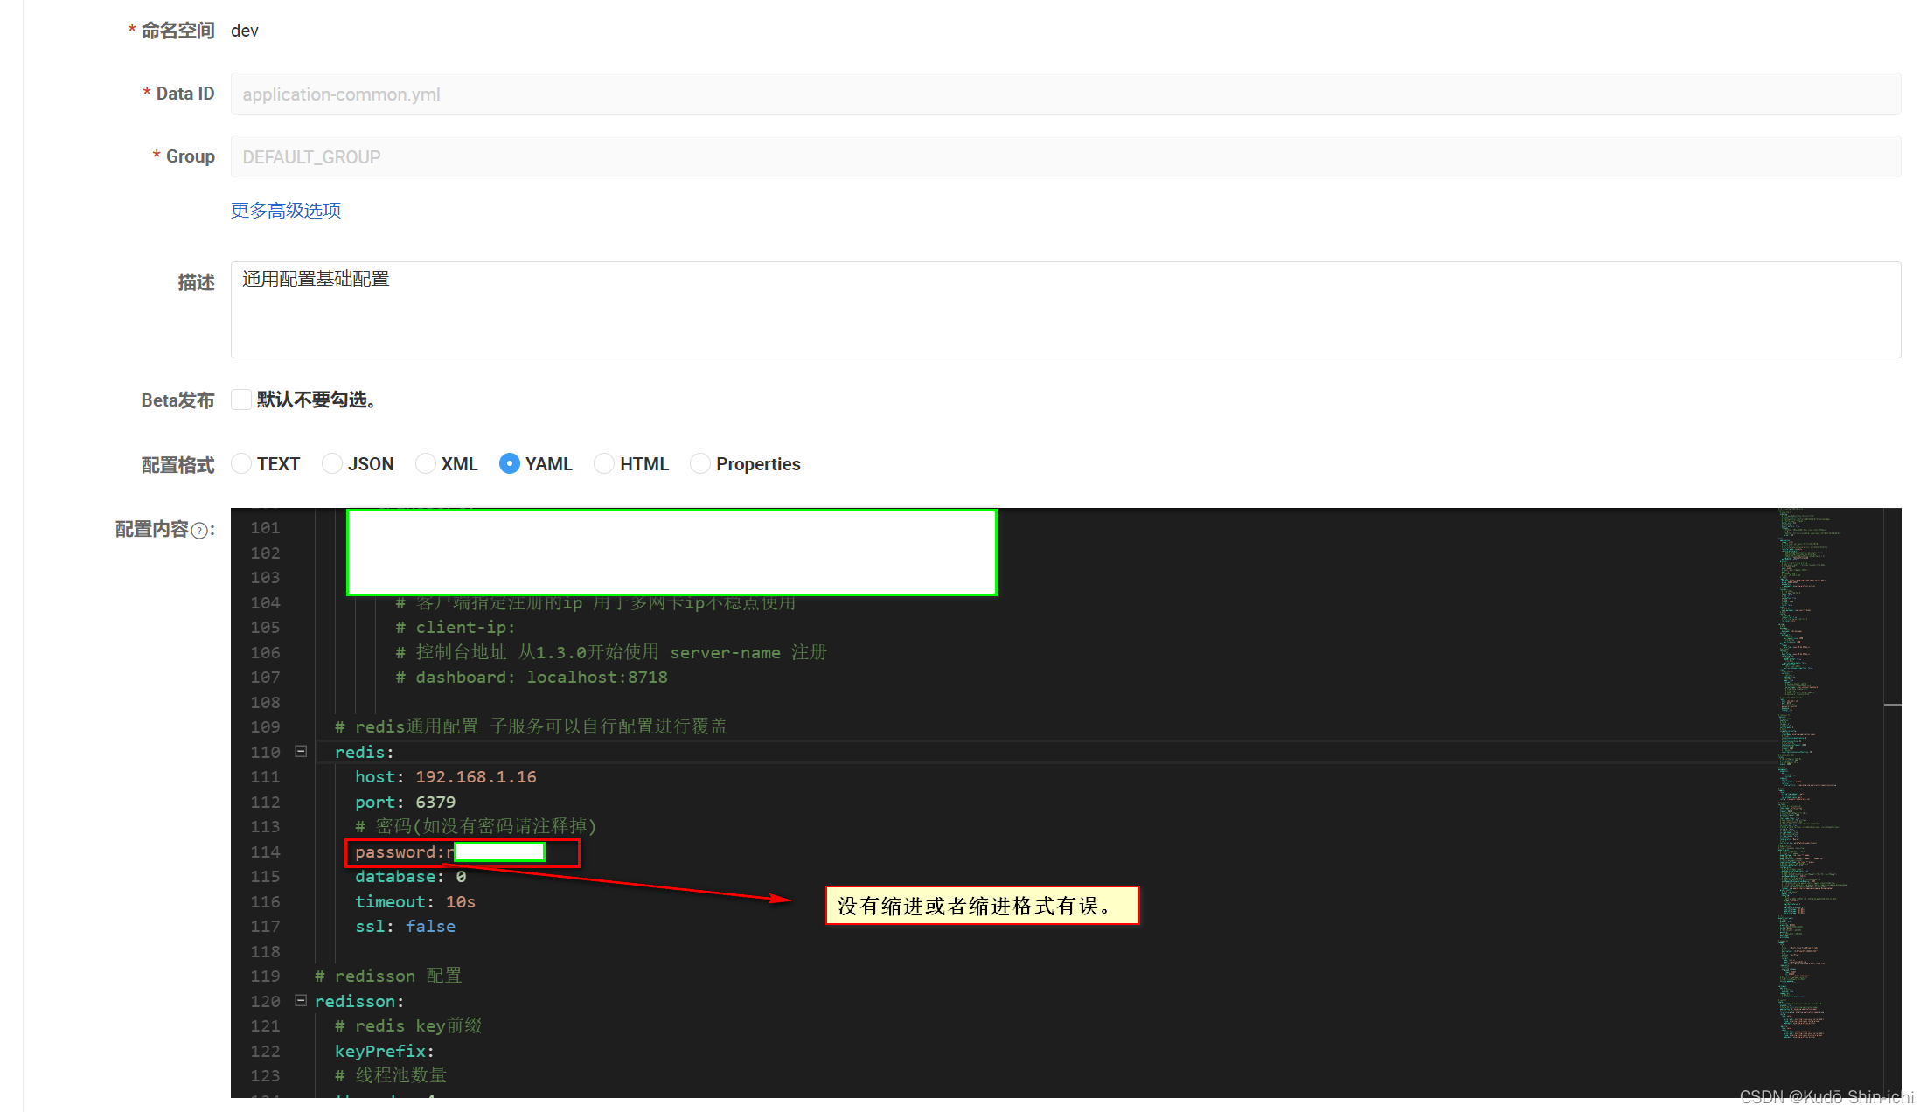Select the Properties config format
The image size is (1927, 1112).
coord(700,463)
